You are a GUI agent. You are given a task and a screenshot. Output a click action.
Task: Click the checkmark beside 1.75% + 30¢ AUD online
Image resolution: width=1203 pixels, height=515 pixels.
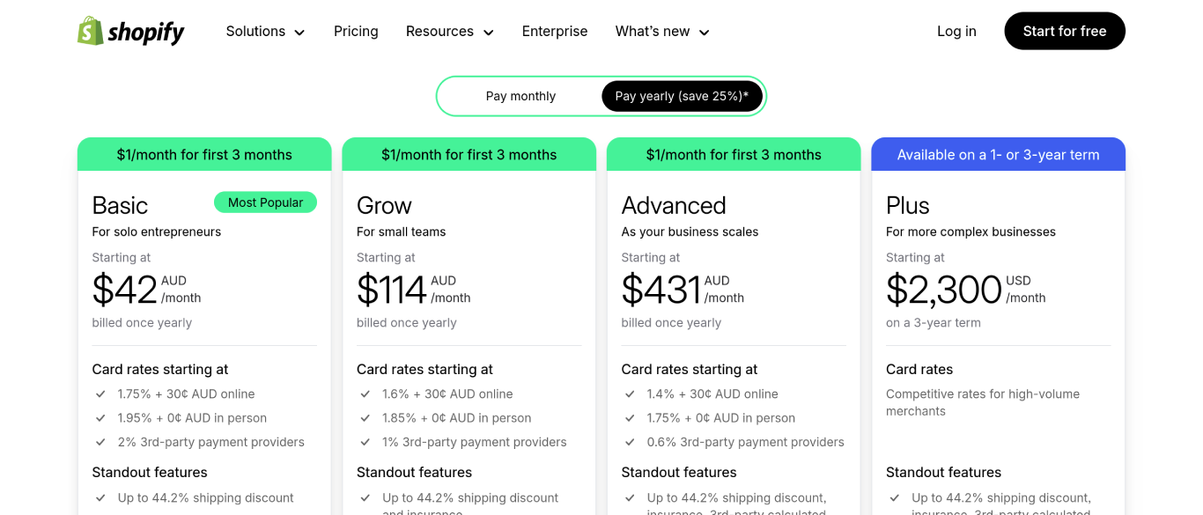click(101, 394)
